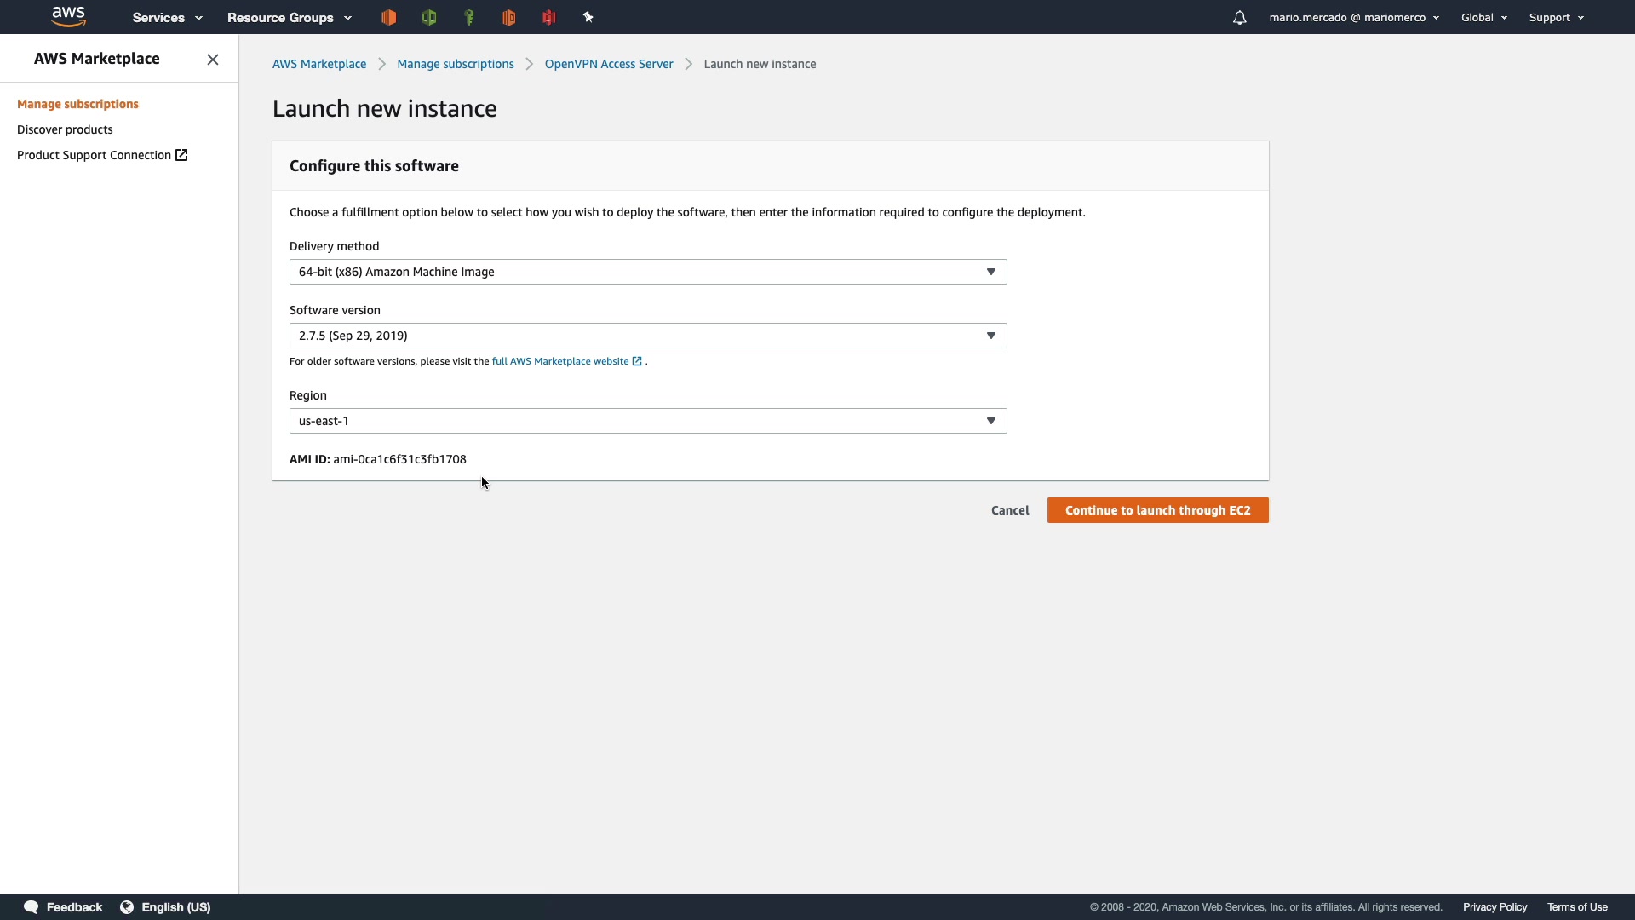Go to AWS home via logo

68,16
